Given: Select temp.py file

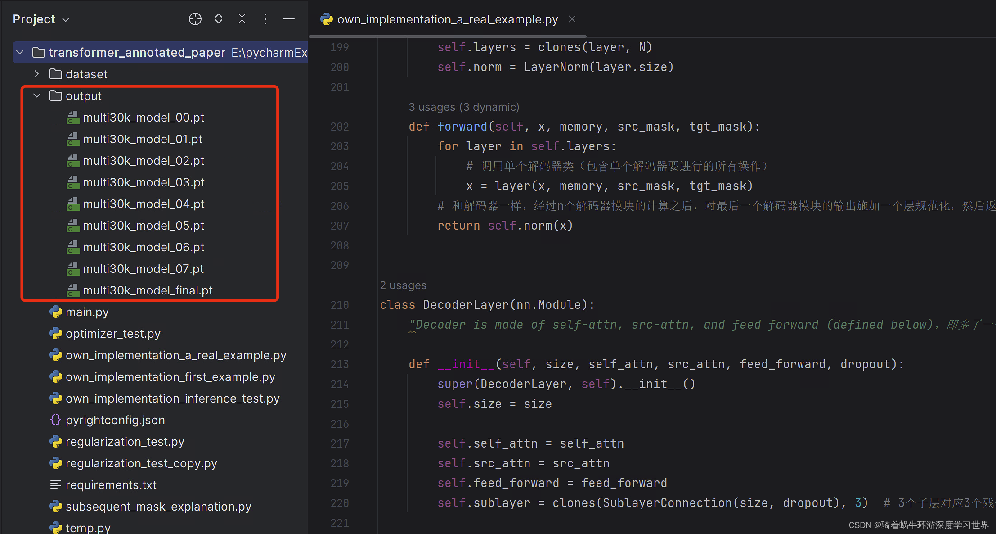Looking at the screenshot, I should pos(88,527).
